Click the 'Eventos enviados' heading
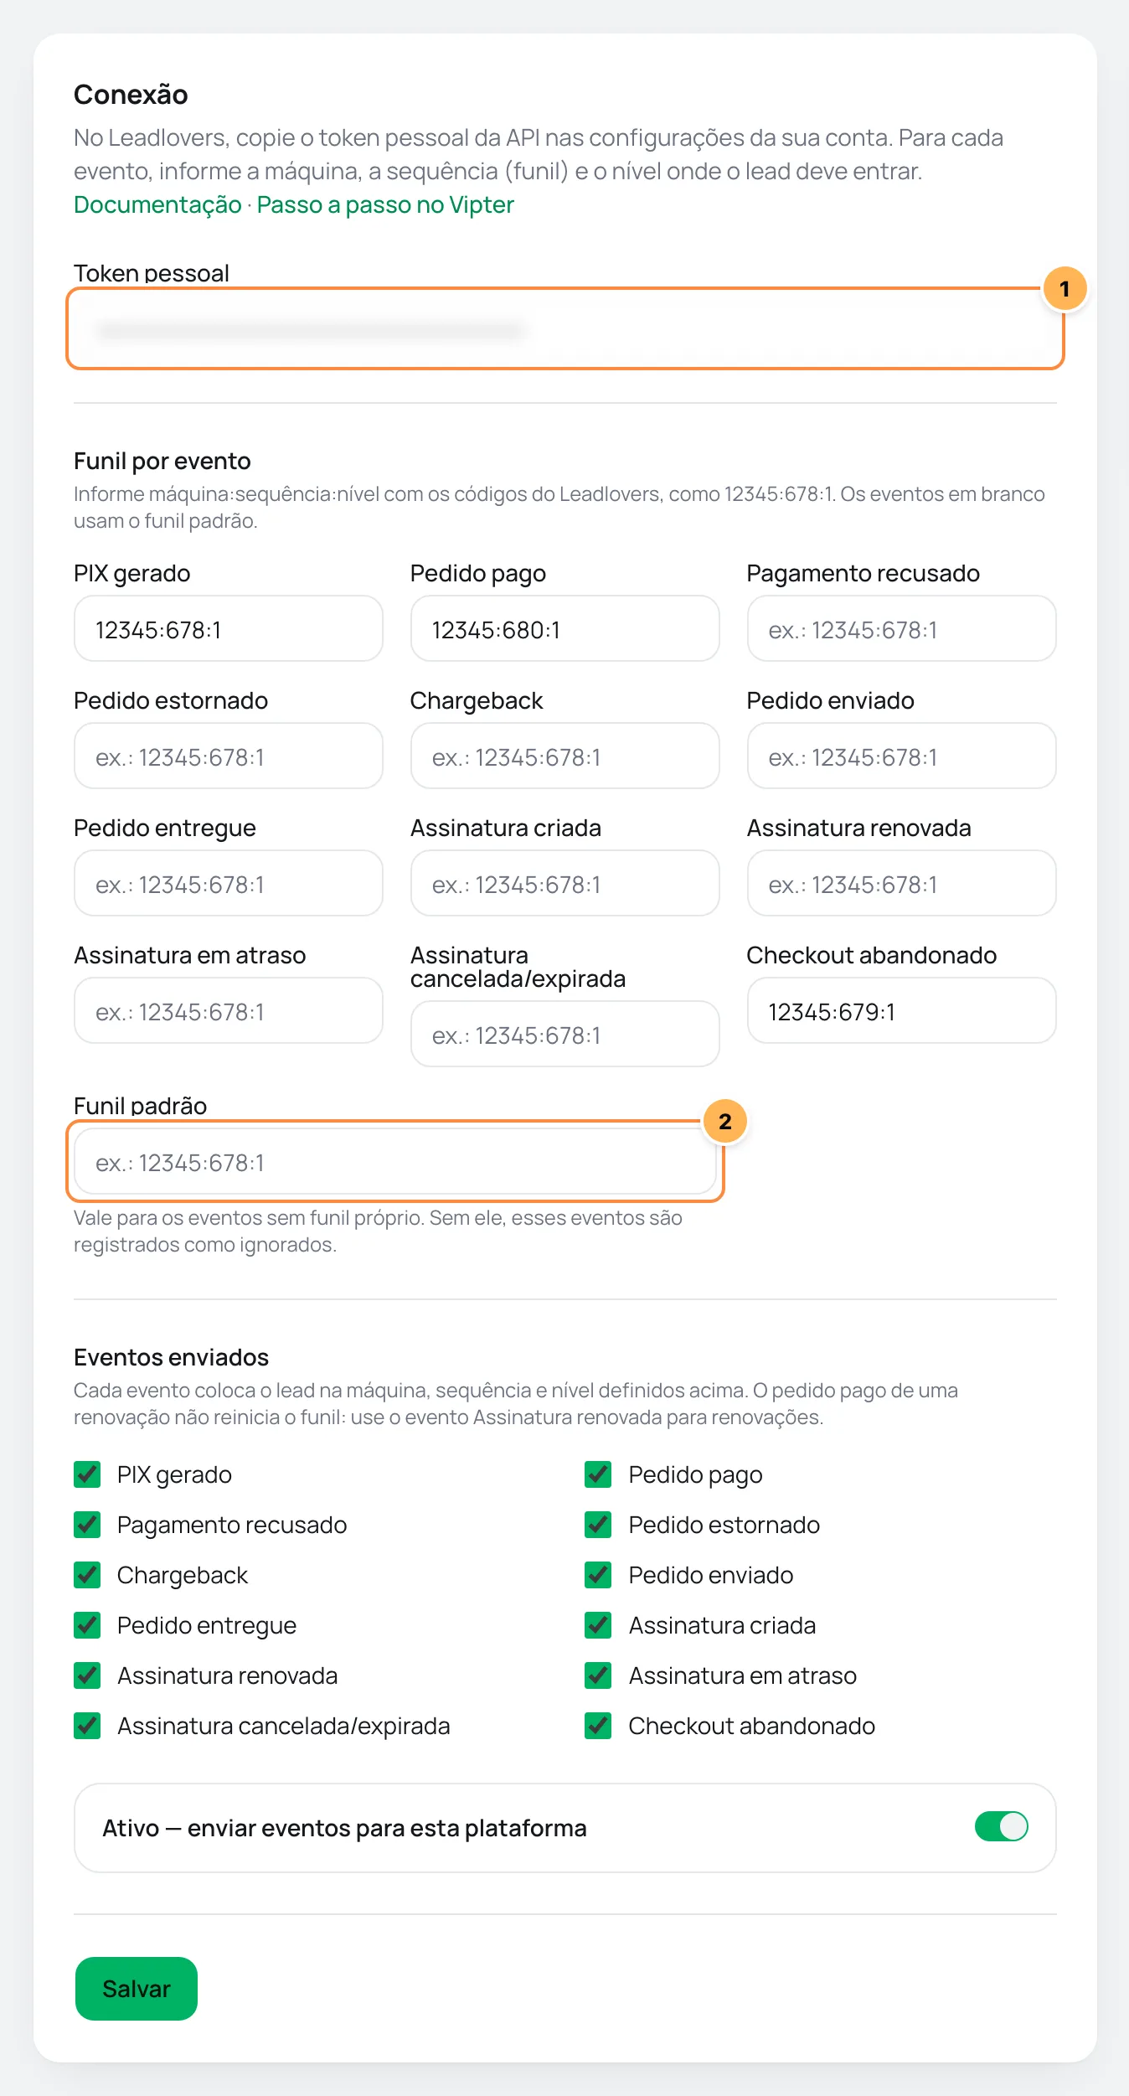 [171, 1357]
